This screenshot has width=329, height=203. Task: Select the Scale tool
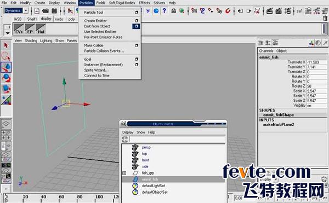click(6, 89)
